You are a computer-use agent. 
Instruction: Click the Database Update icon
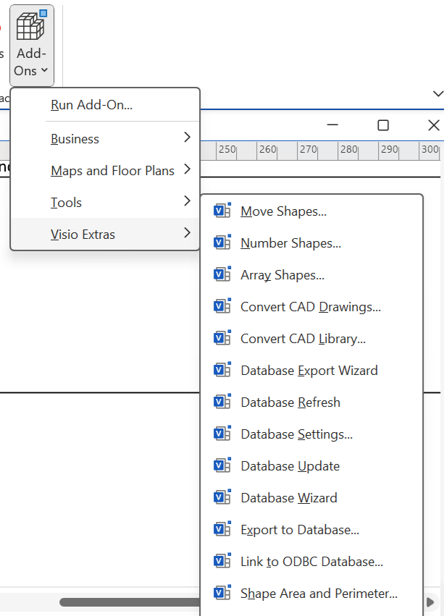click(222, 465)
